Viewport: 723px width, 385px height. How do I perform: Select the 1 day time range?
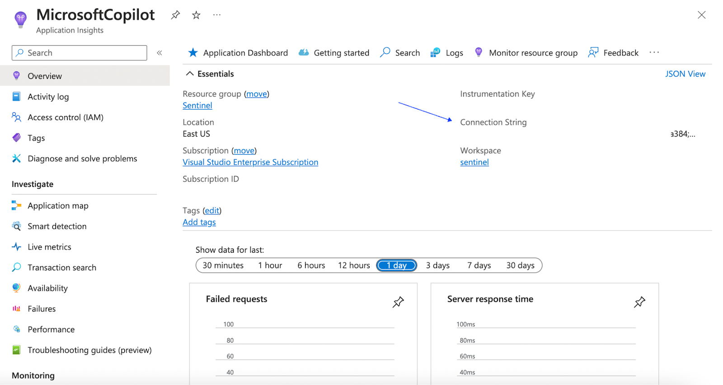[396, 265]
